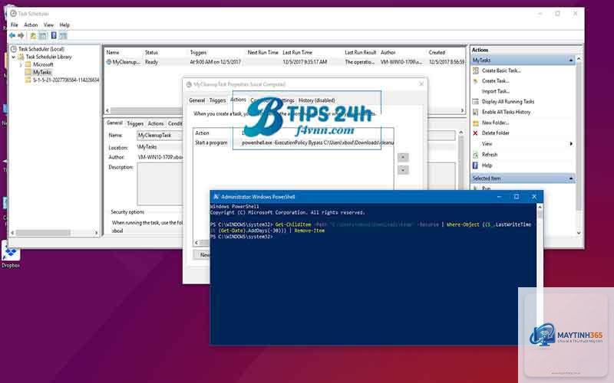Screen dimensions: 614x383
Task: Choose Display All Running Tasks
Action: coord(508,102)
